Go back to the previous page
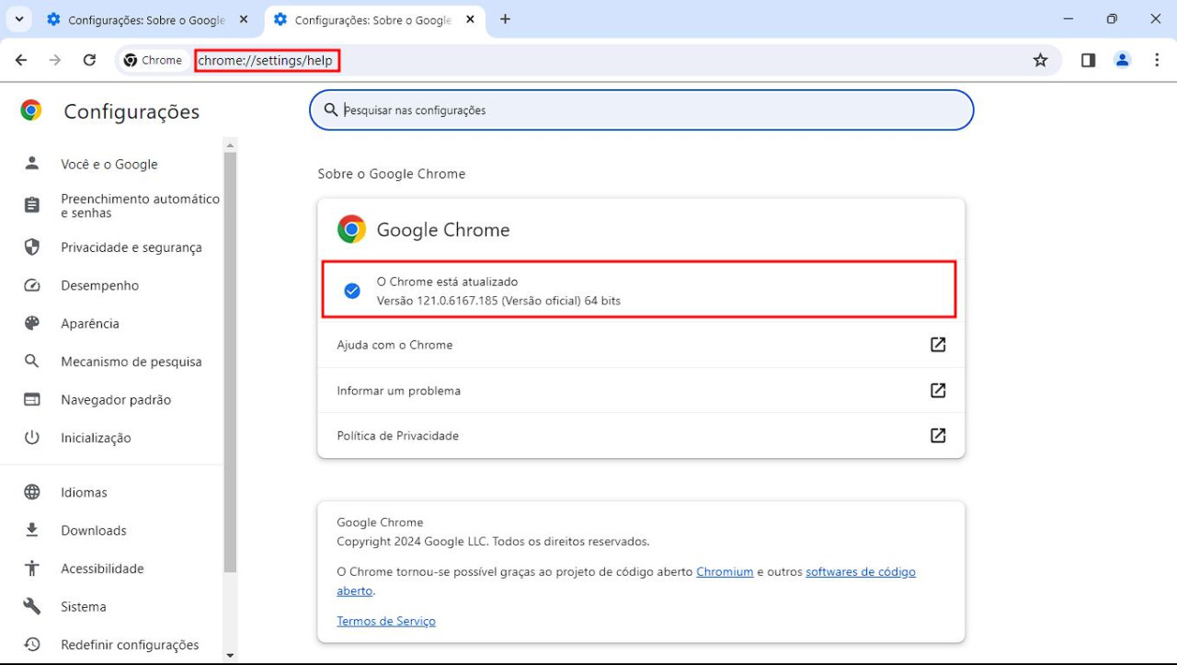 pyautogui.click(x=21, y=60)
